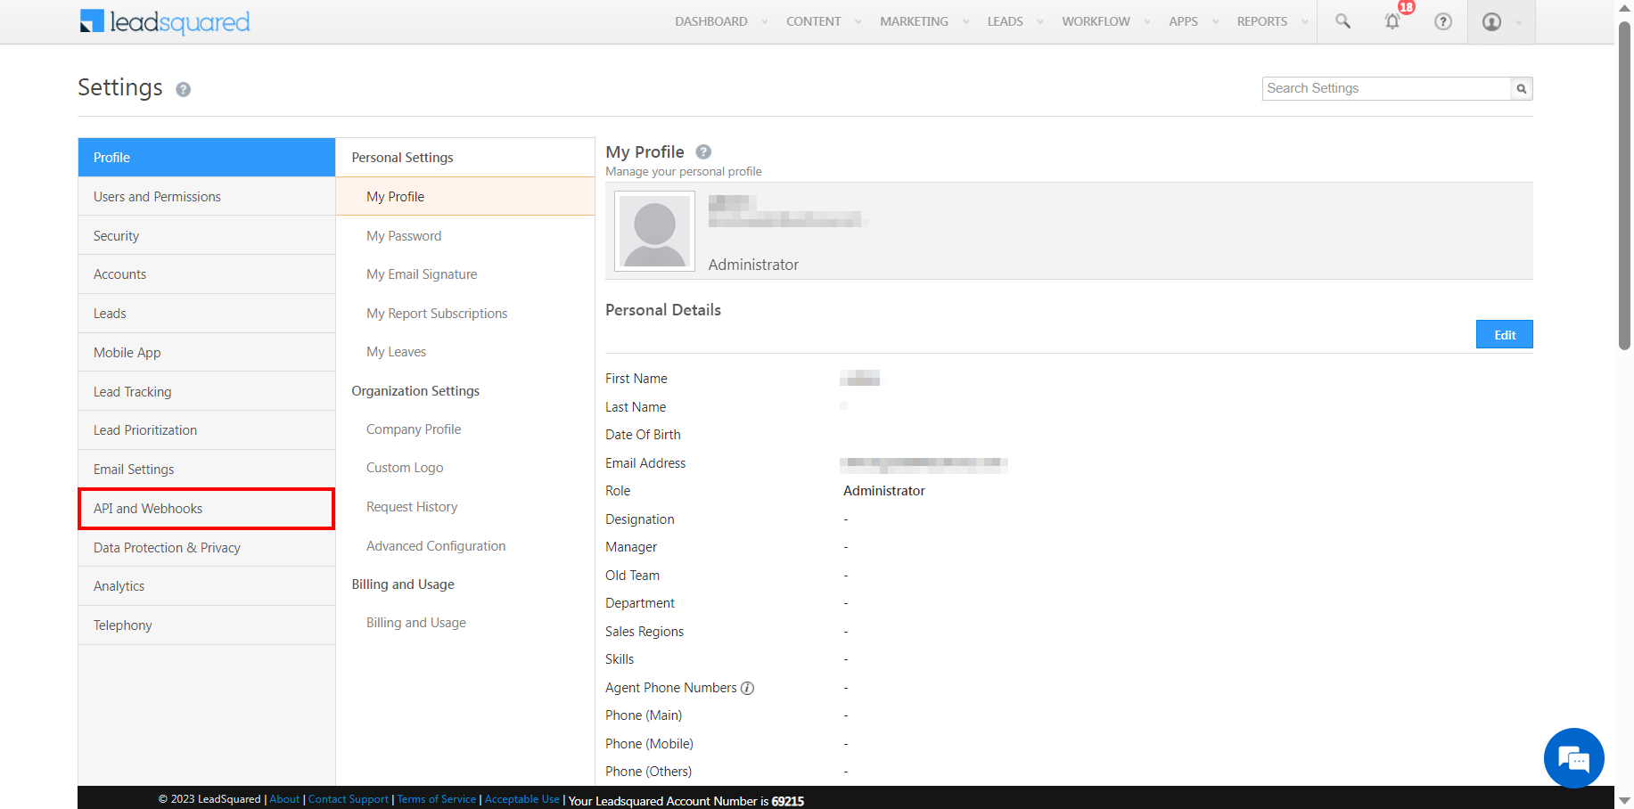Open the live chat bubble
Viewport: 1634px width, 809px height.
pyautogui.click(x=1574, y=758)
